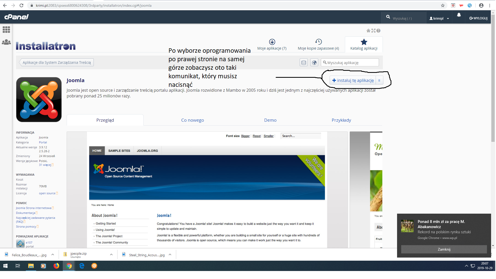496x279 pixels.
Task: Open Moje kopie zapasowe backup icon
Action: pos(318,42)
